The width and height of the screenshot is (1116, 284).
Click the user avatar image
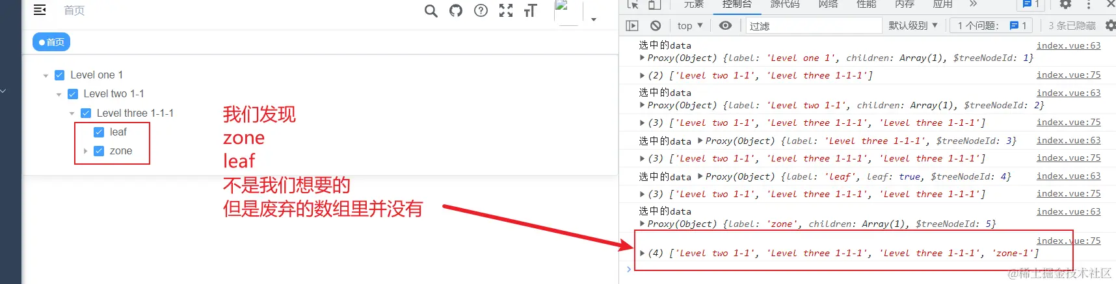[567, 12]
